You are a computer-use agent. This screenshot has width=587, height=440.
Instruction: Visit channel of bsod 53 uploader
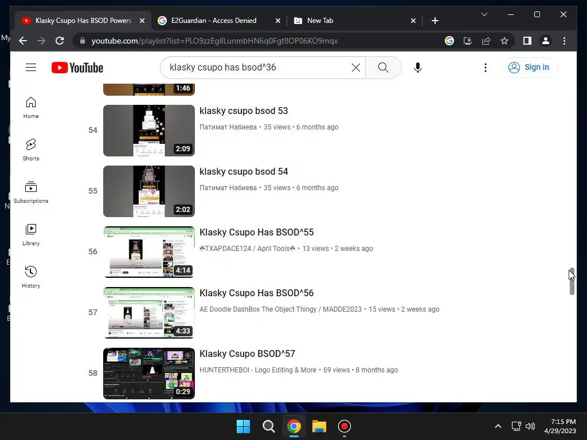[x=228, y=127]
